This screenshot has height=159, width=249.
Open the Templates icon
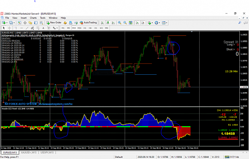click(x=164, y=23)
